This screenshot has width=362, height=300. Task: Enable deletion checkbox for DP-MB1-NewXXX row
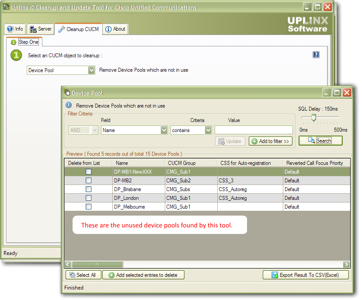click(x=89, y=171)
